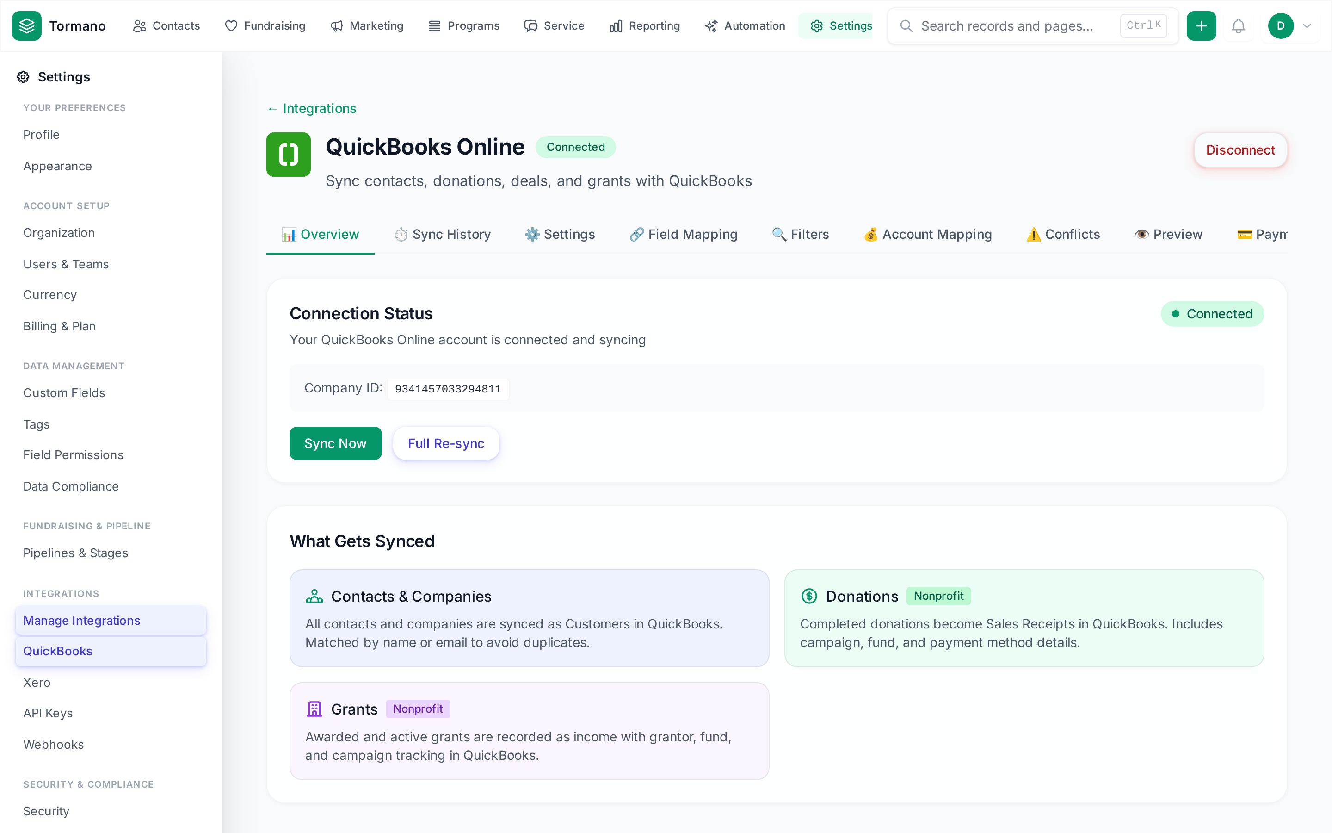Click the Fundraising heart icon
Viewport: 1332px width, 833px height.
pyautogui.click(x=231, y=26)
